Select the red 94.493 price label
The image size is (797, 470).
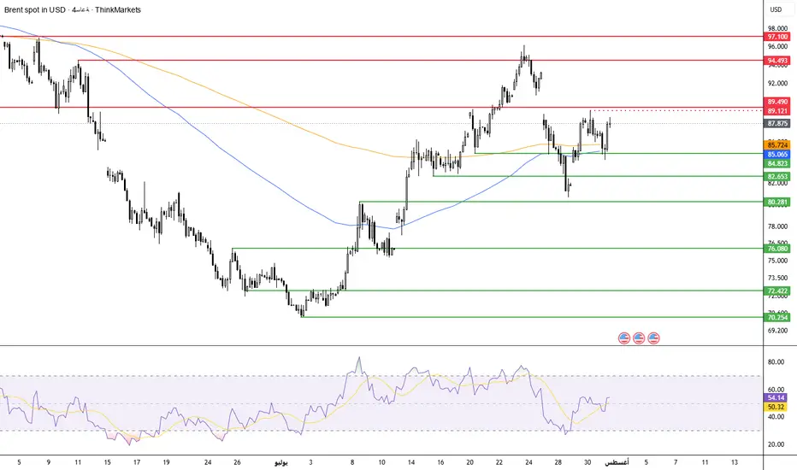(777, 61)
